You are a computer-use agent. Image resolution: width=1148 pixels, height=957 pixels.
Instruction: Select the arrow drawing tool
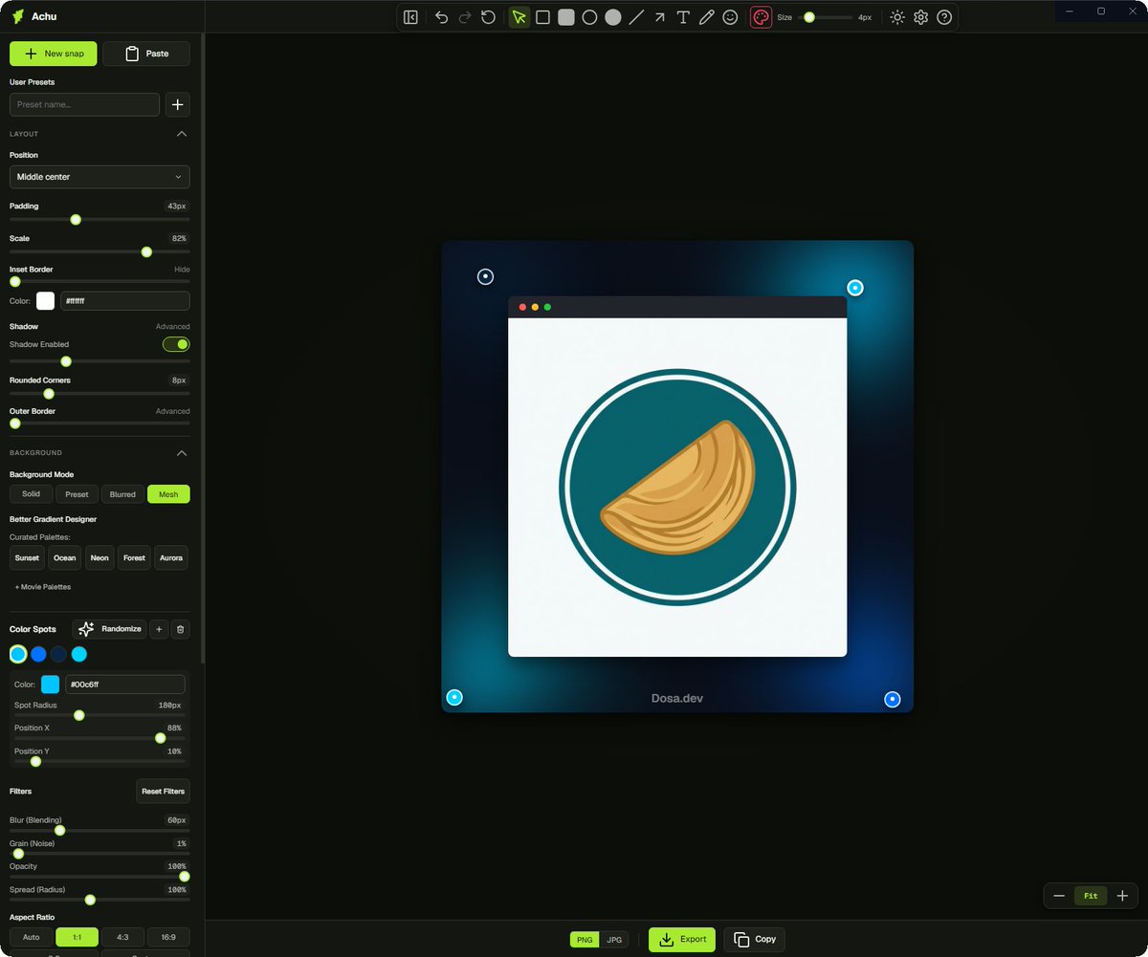pyautogui.click(x=660, y=17)
